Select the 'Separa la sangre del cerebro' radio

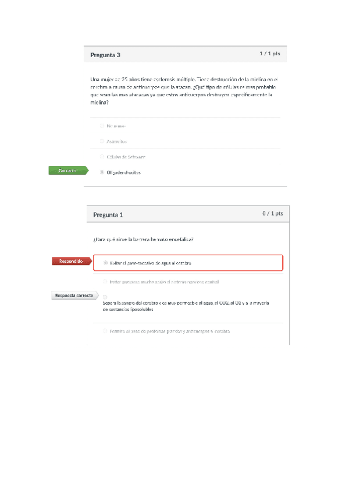[105, 297]
